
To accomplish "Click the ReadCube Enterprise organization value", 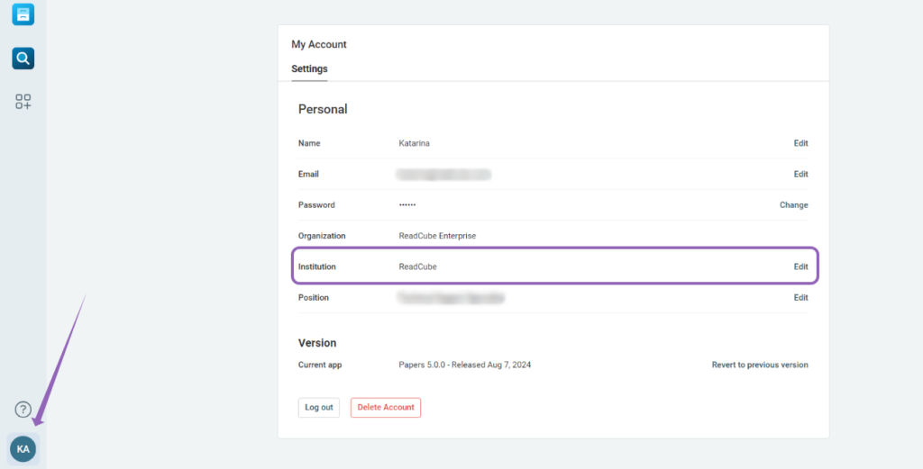I will 437,236.
